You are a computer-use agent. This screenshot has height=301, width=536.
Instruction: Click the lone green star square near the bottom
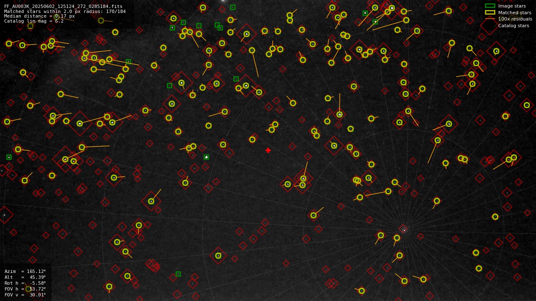178,274
